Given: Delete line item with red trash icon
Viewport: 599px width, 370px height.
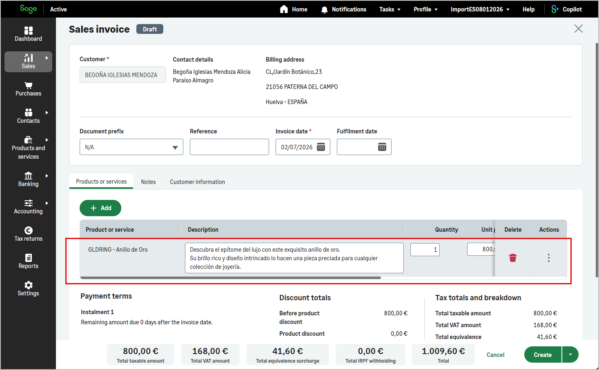Looking at the screenshot, I should click(513, 258).
